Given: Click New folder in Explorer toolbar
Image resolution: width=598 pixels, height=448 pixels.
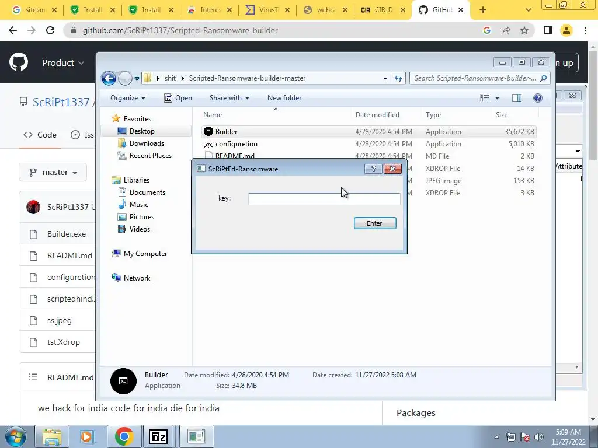Looking at the screenshot, I should point(284,98).
